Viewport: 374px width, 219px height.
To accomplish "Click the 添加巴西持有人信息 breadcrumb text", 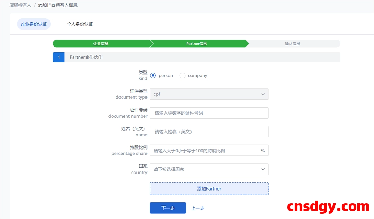I will [57, 5].
